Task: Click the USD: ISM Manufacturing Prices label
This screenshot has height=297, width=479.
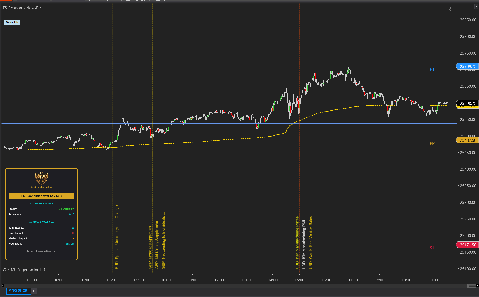Action: point(297,243)
